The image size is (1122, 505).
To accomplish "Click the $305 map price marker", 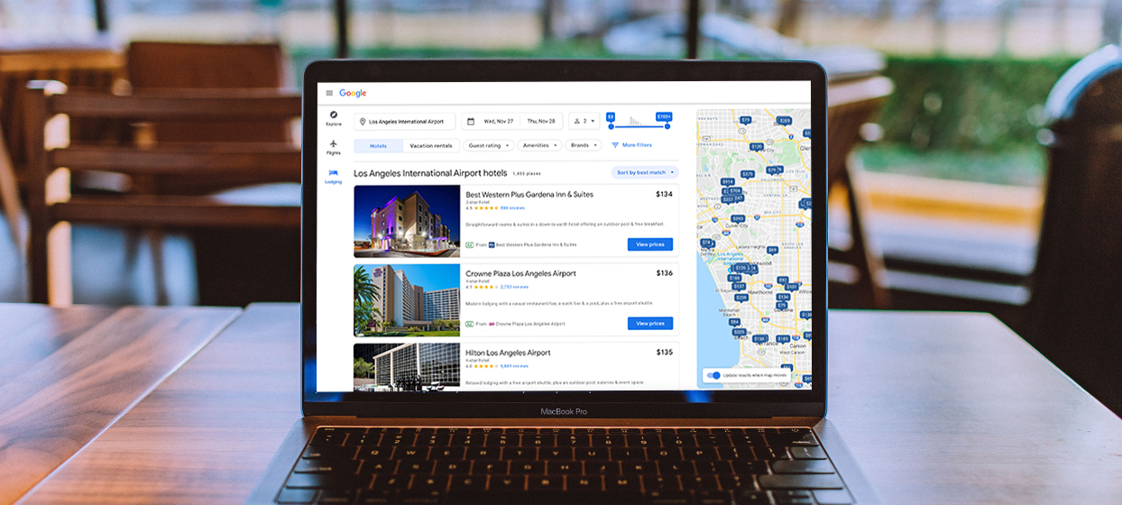I will click(740, 332).
